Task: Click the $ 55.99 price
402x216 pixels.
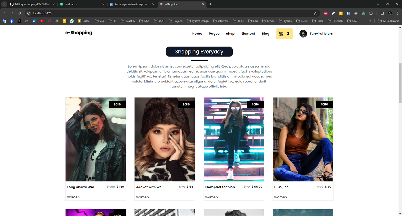Action: point(257,187)
